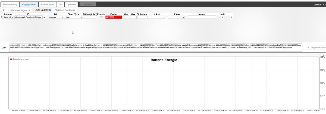Click the Max input field
This screenshot has width=326, height=114.
133,17
